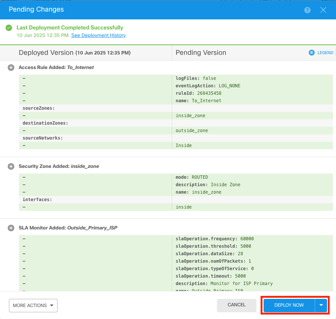Select the Pending Version column header
This screenshot has width=336, height=319.
click(x=201, y=53)
